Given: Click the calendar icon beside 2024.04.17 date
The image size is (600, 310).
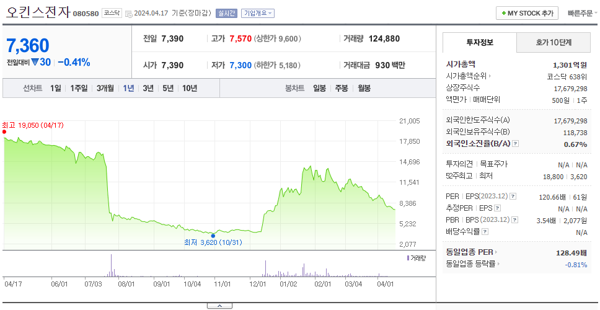Looking at the screenshot, I should point(128,14).
